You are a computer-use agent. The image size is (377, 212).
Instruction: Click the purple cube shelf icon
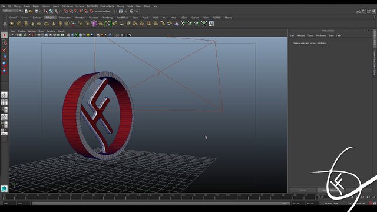(94, 24)
